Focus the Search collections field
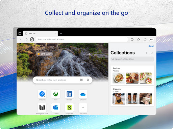Image resolution: width=173 pixels, height=129 pixels. point(132,59)
